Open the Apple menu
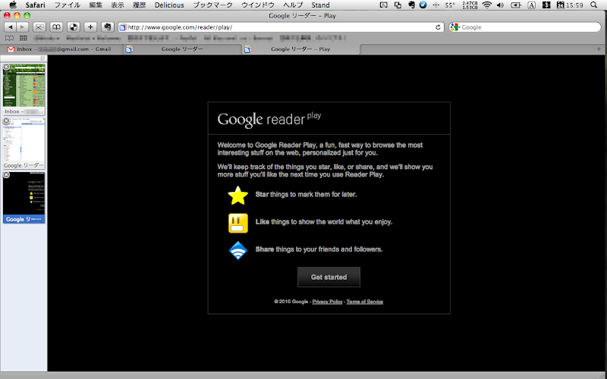Image resolution: width=607 pixels, height=379 pixels. click(13, 5)
